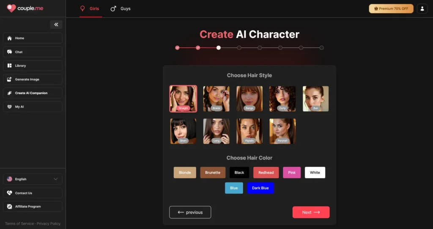Go back with the previous button
Screen dimensions: 433x229
click(190, 212)
